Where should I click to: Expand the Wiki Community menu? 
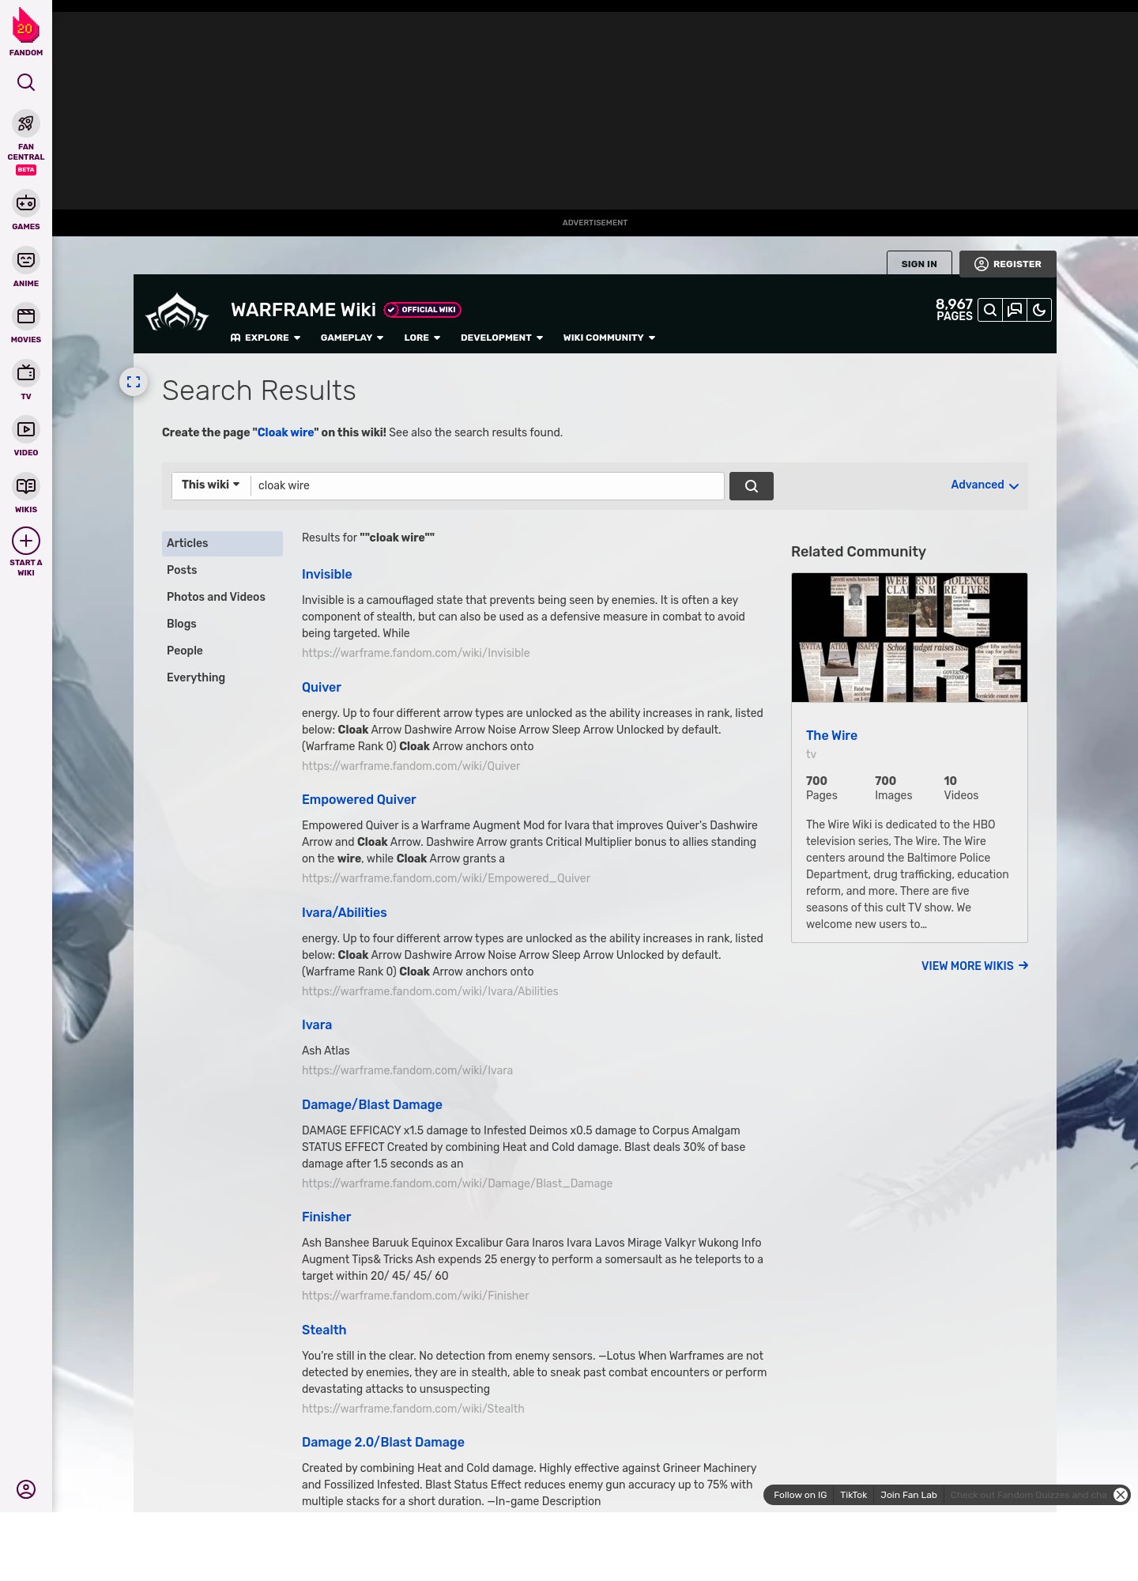point(609,338)
